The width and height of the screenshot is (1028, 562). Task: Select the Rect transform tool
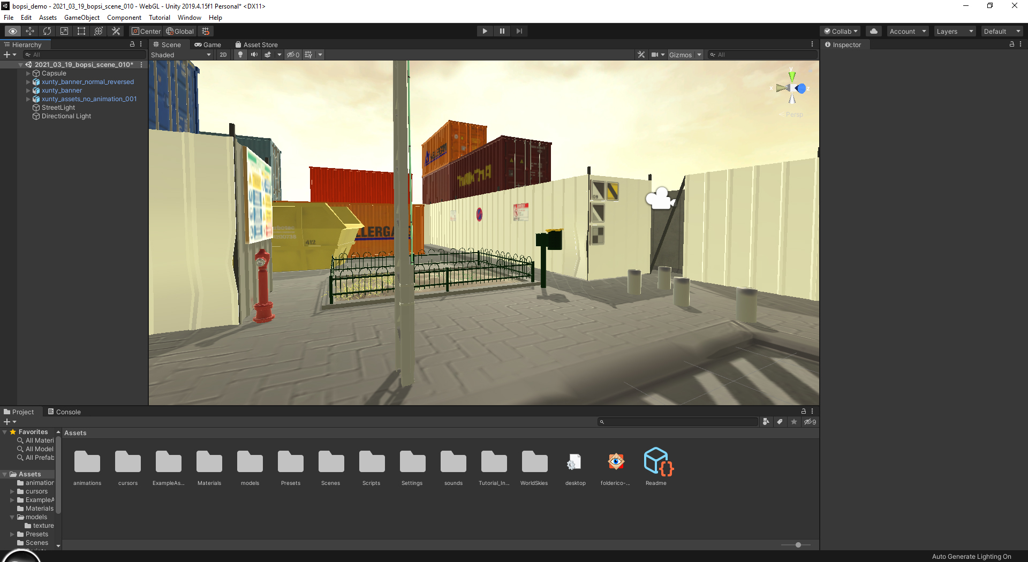[x=81, y=31]
